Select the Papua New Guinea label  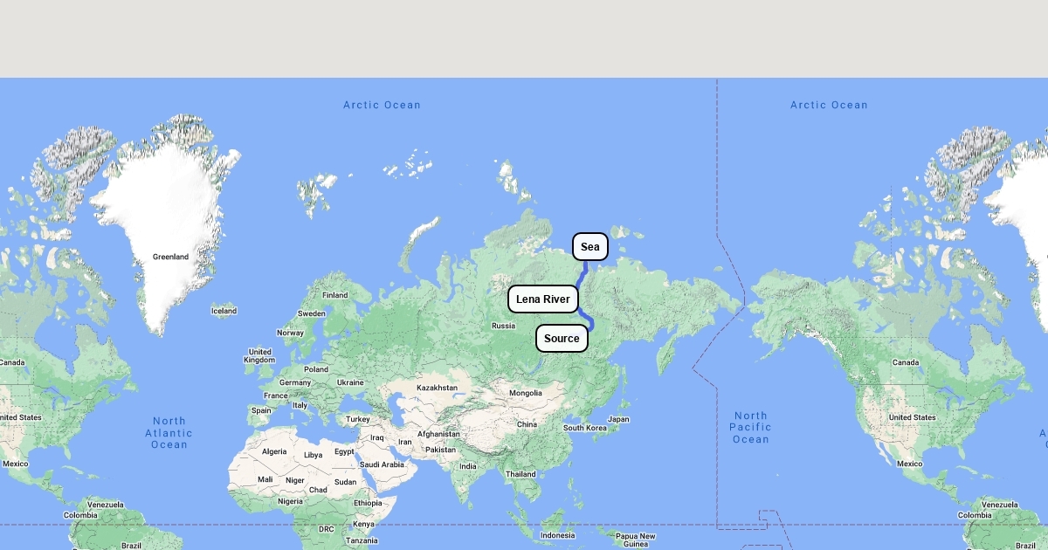(635, 540)
